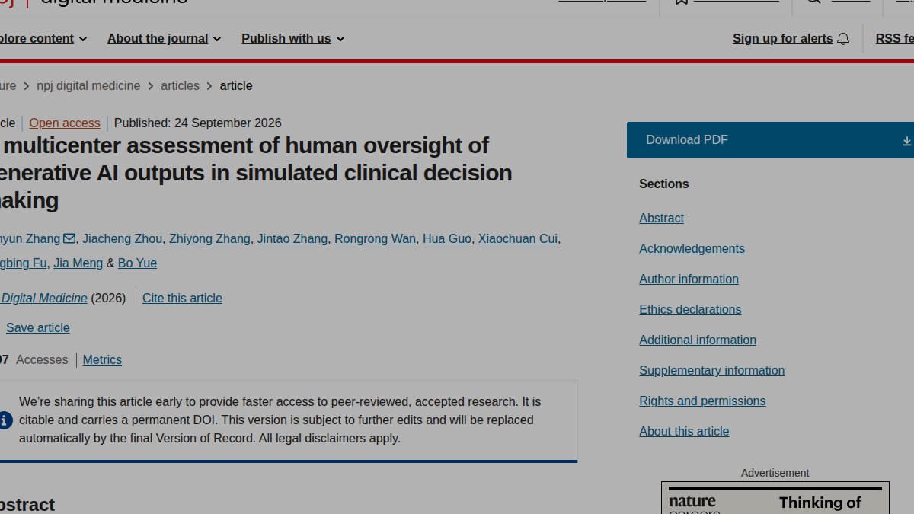View article Metrics

102,360
